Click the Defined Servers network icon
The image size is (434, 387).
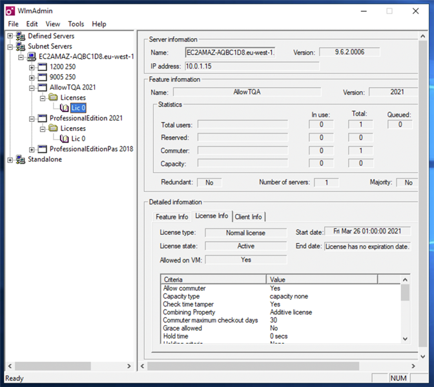21,36
